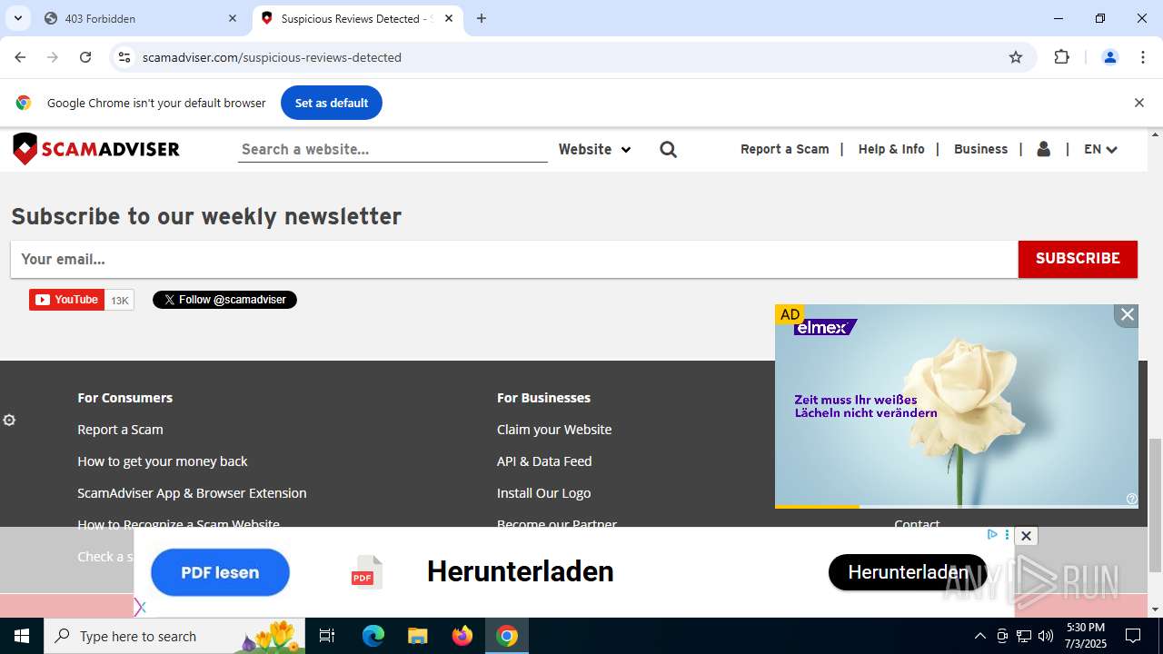Open volume control in system tray
Image resolution: width=1163 pixels, height=654 pixels.
(x=1046, y=636)
